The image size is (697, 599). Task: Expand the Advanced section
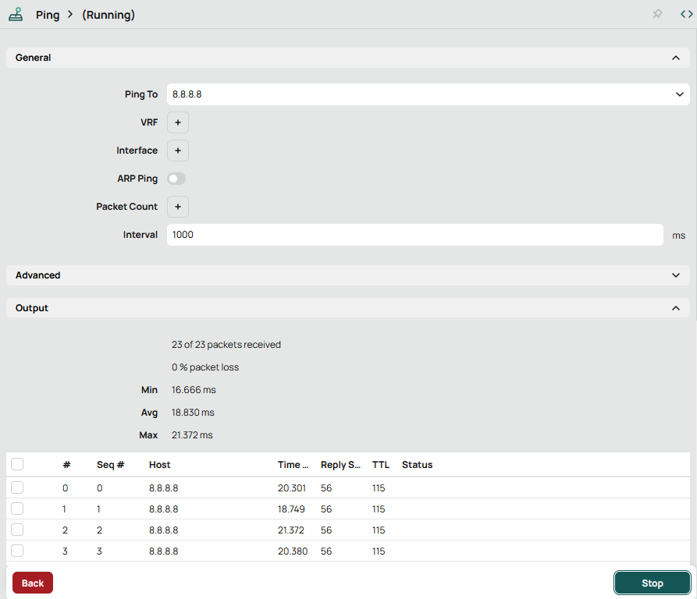(675, 275)
